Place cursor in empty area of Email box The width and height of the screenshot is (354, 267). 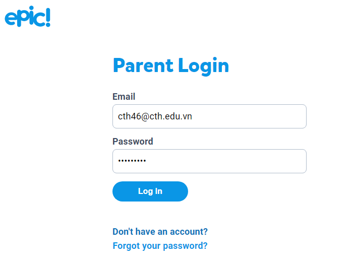[x=252, y=116]
